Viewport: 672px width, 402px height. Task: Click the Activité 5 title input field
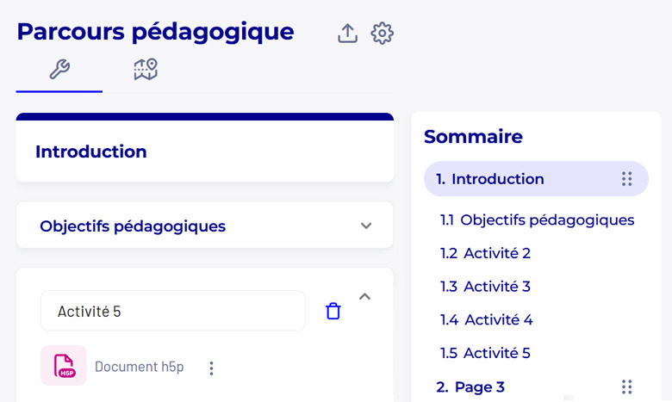[x=173, y=311]
